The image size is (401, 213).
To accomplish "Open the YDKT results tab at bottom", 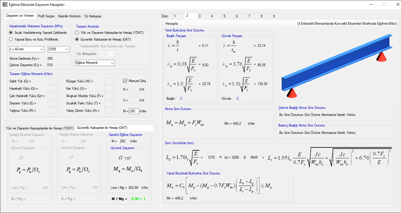I will pos(40,128).
